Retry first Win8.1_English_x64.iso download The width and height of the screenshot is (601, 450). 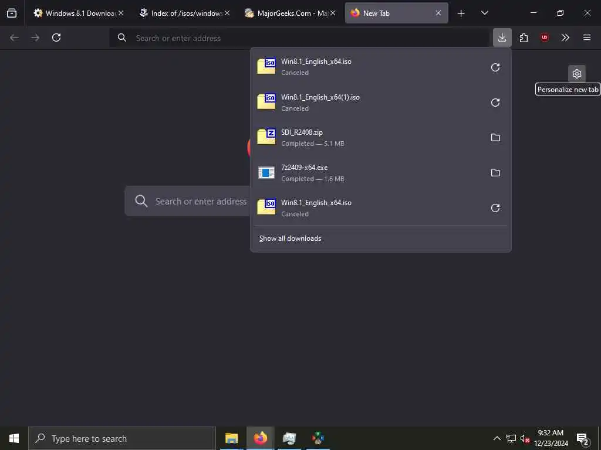pyautogui.click(x=495, y=67)
